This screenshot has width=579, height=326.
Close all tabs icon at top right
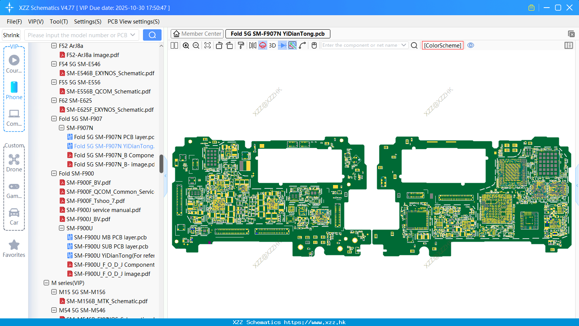point(571,34)
